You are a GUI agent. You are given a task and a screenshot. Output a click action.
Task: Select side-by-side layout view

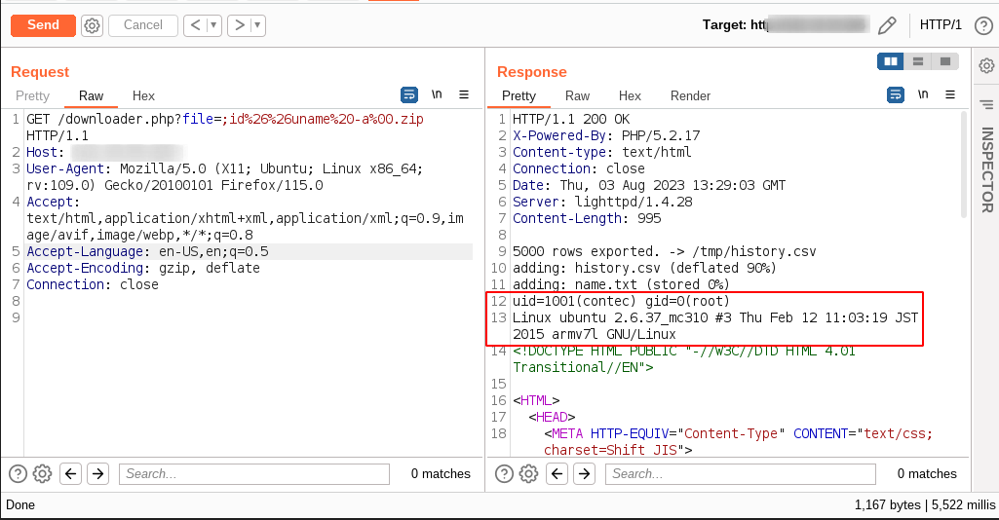pos(891,61)
